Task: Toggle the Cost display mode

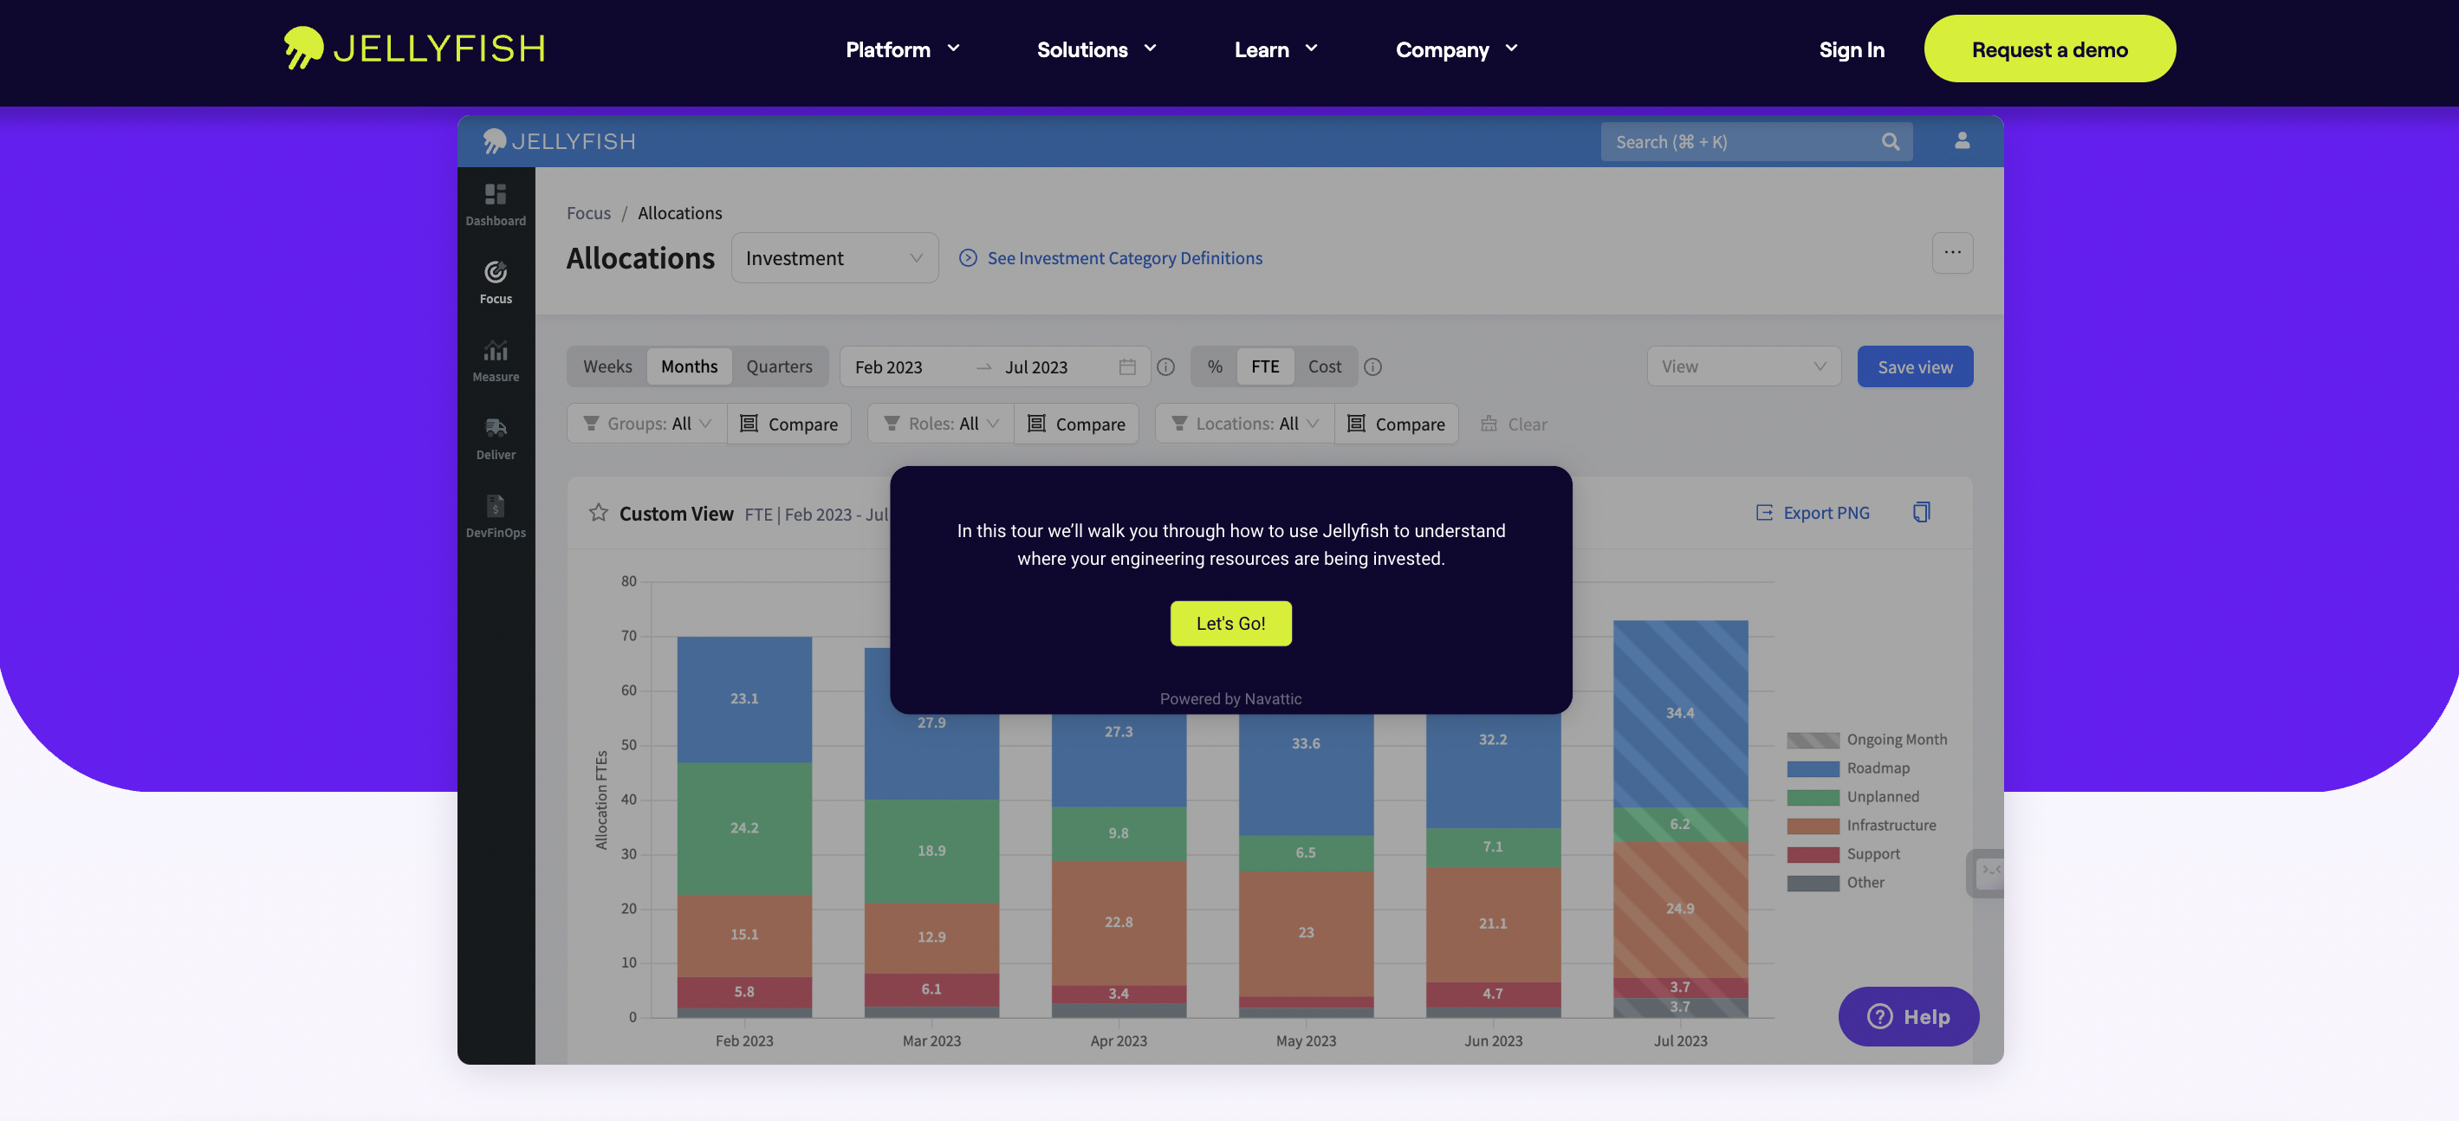Action: click(1324, 366)
